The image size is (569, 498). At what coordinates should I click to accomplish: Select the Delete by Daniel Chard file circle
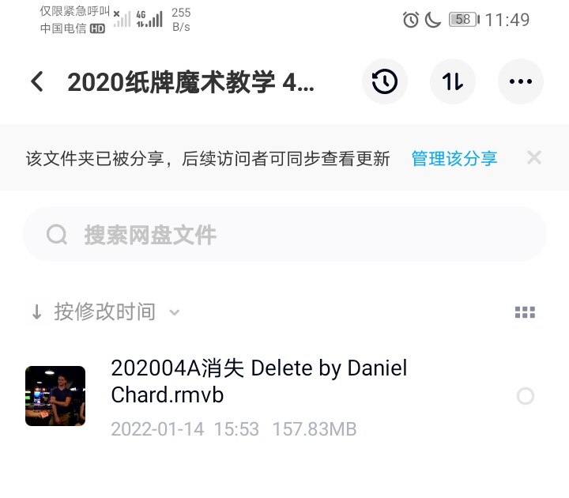click(525, 396)
